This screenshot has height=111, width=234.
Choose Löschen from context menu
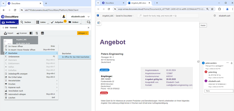click(31, 98)
